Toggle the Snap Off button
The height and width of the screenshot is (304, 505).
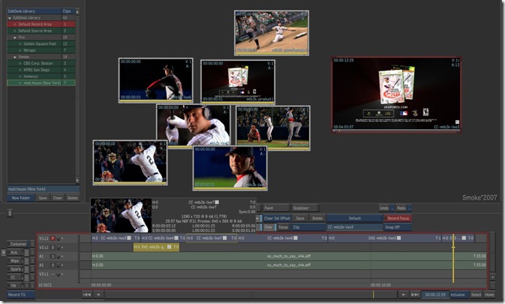pos(398,227)
